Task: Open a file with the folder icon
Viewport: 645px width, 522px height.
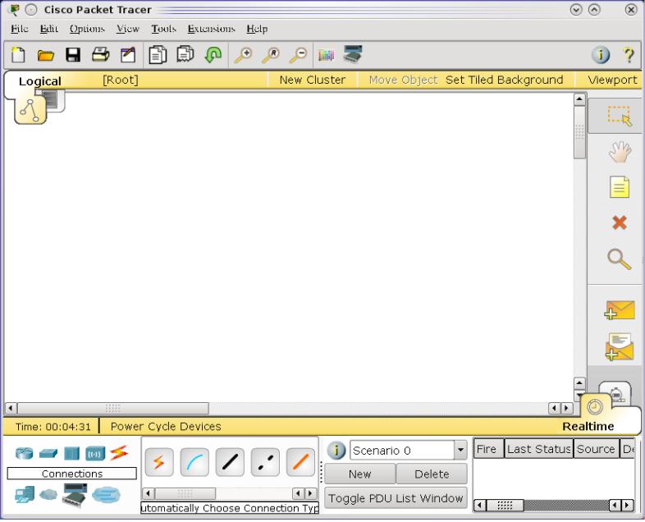Action: (x=45, y=55)
